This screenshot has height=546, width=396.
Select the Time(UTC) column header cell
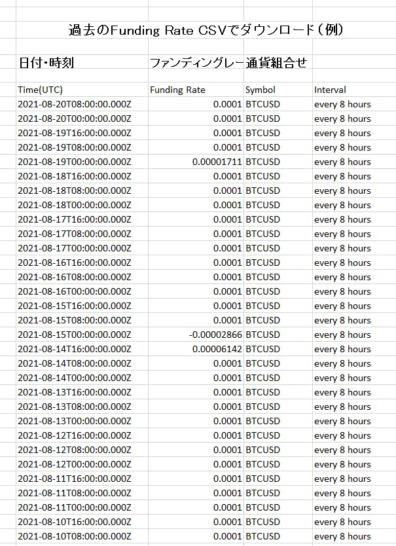(x=41, y=90)
